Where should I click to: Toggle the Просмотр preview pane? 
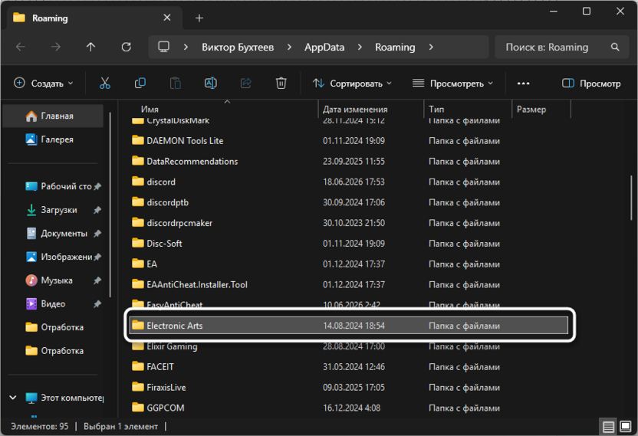pyautogui.click(x=591, y=84)
